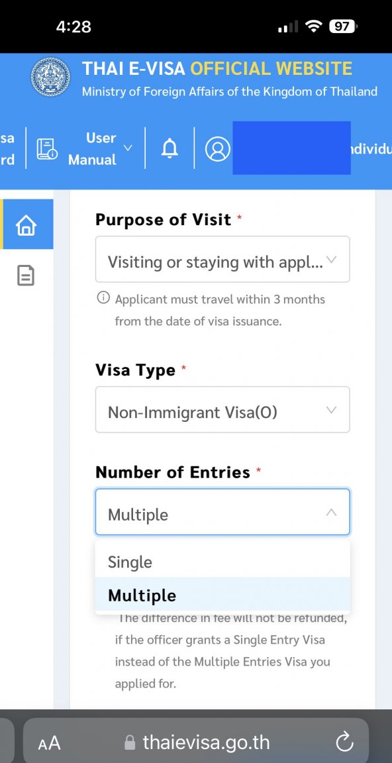Choose the Multiple entry option
The width and height of the screenshot is (392, 763).
(x=222, y=595)
